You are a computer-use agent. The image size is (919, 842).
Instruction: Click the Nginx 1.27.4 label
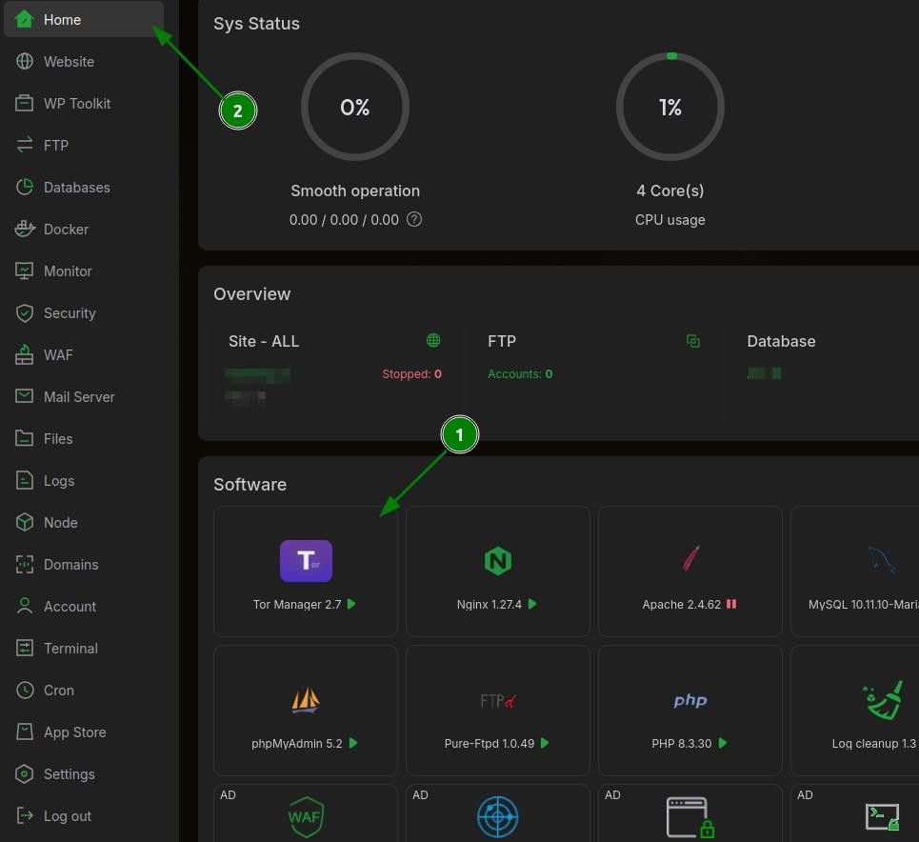(x=489, y=605)
